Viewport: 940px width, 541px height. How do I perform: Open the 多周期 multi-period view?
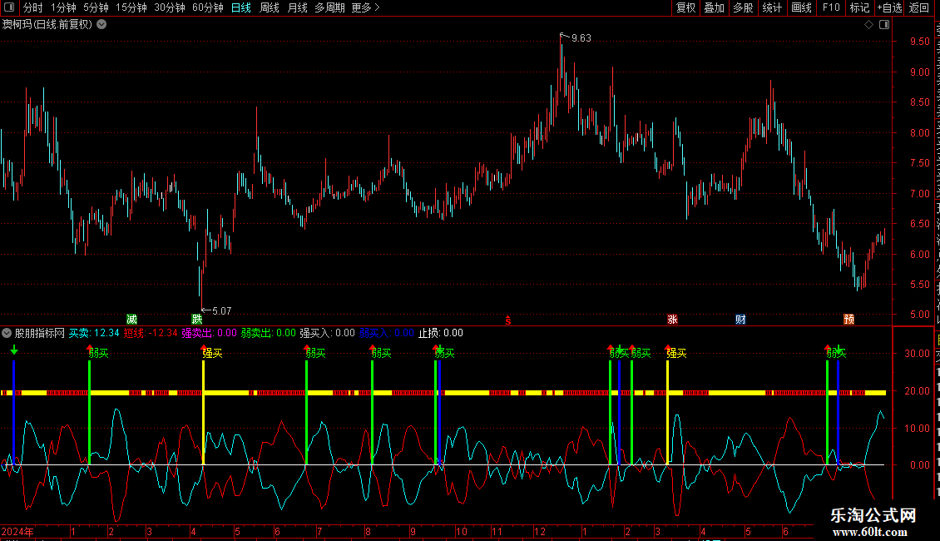pos(329,7)
